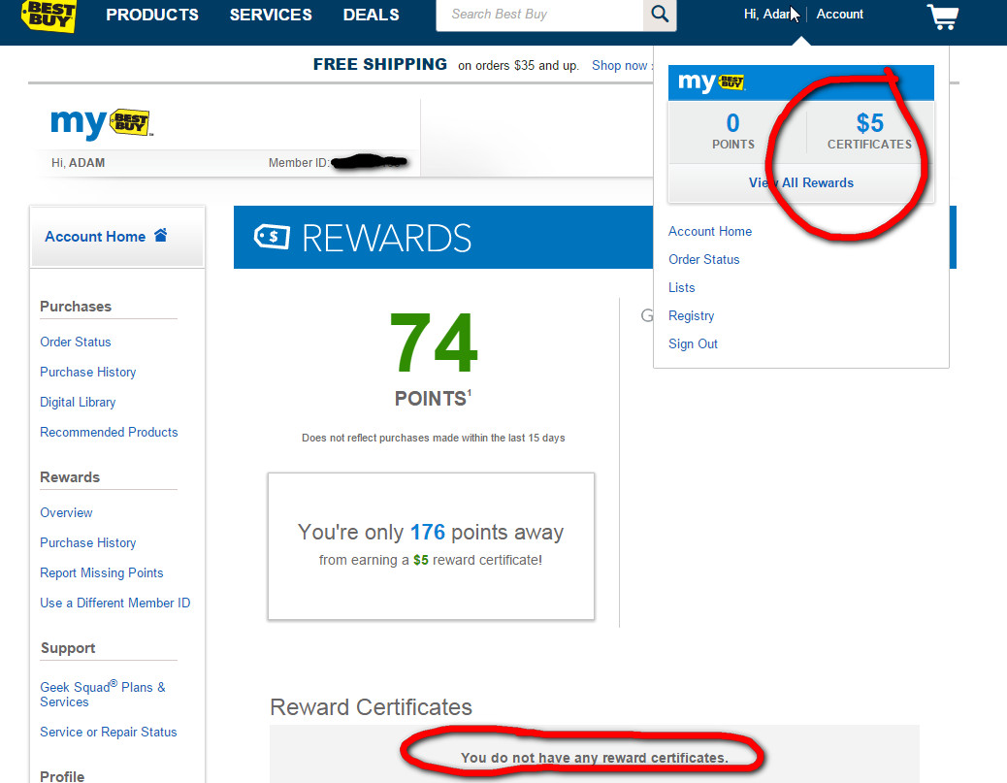Follow the Shop now link
1007x783 pixels.
click(x=620, y=66)
